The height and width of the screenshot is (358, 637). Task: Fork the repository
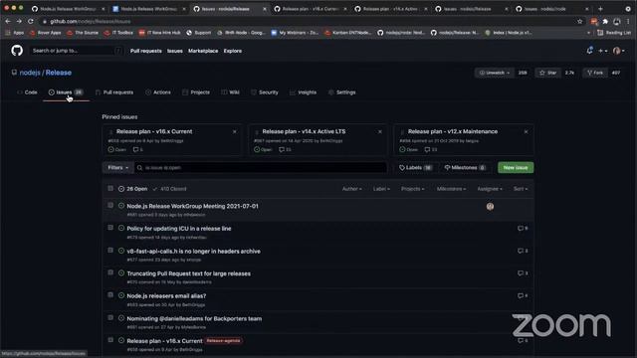595,73
